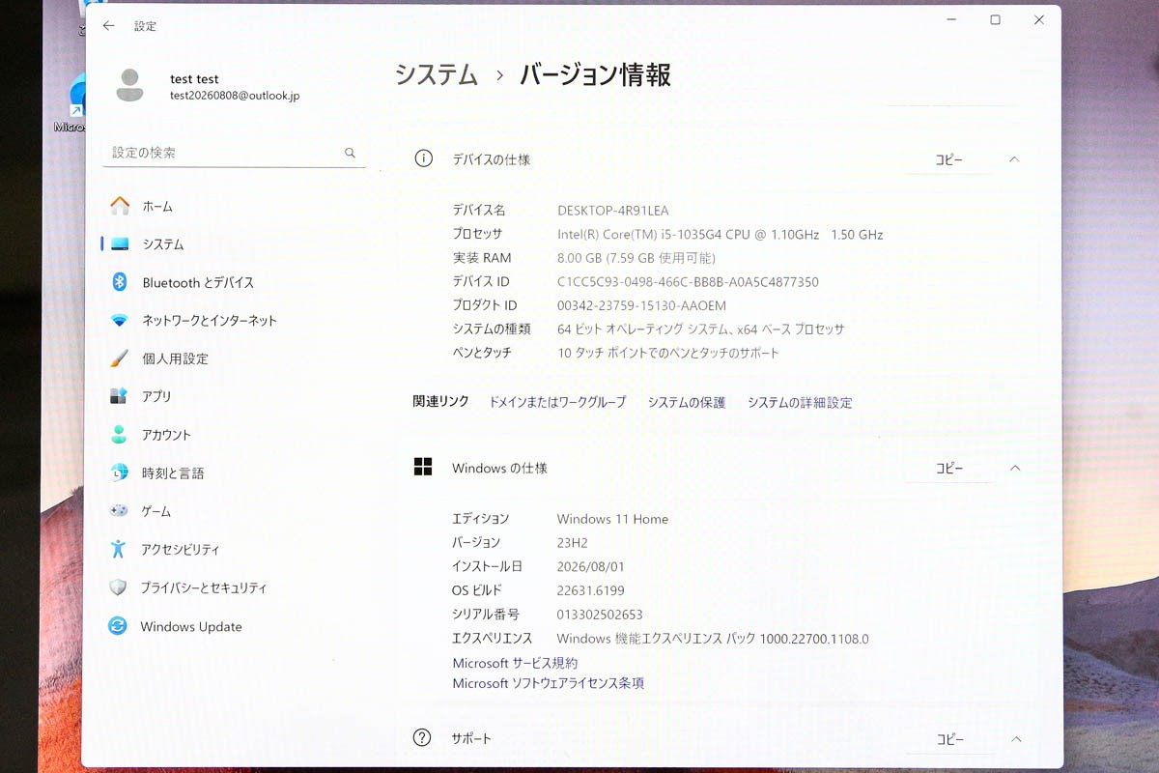This screenshot has width=1159, height=773.
Task: Open アプリ icon in sidebar
Action: pyautogui.click(x=119, y=396)
